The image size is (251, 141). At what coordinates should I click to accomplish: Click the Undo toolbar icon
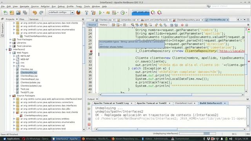35,13
